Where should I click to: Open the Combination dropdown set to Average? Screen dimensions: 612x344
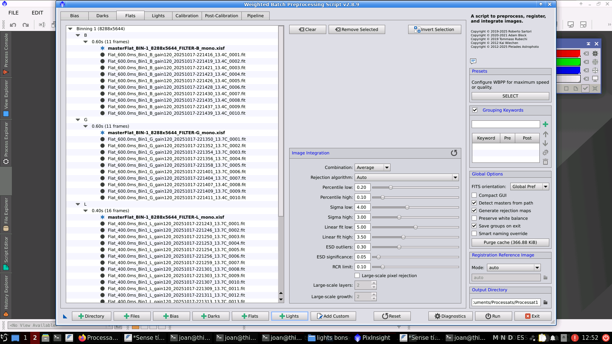pos(372,167)
